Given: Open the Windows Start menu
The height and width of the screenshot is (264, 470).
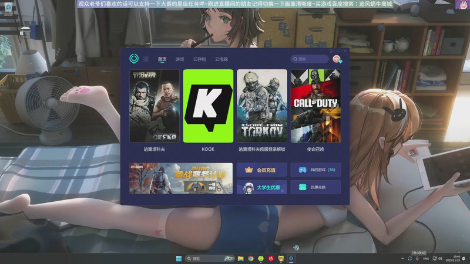Looking at the screenshot, I should pos(179,258).
